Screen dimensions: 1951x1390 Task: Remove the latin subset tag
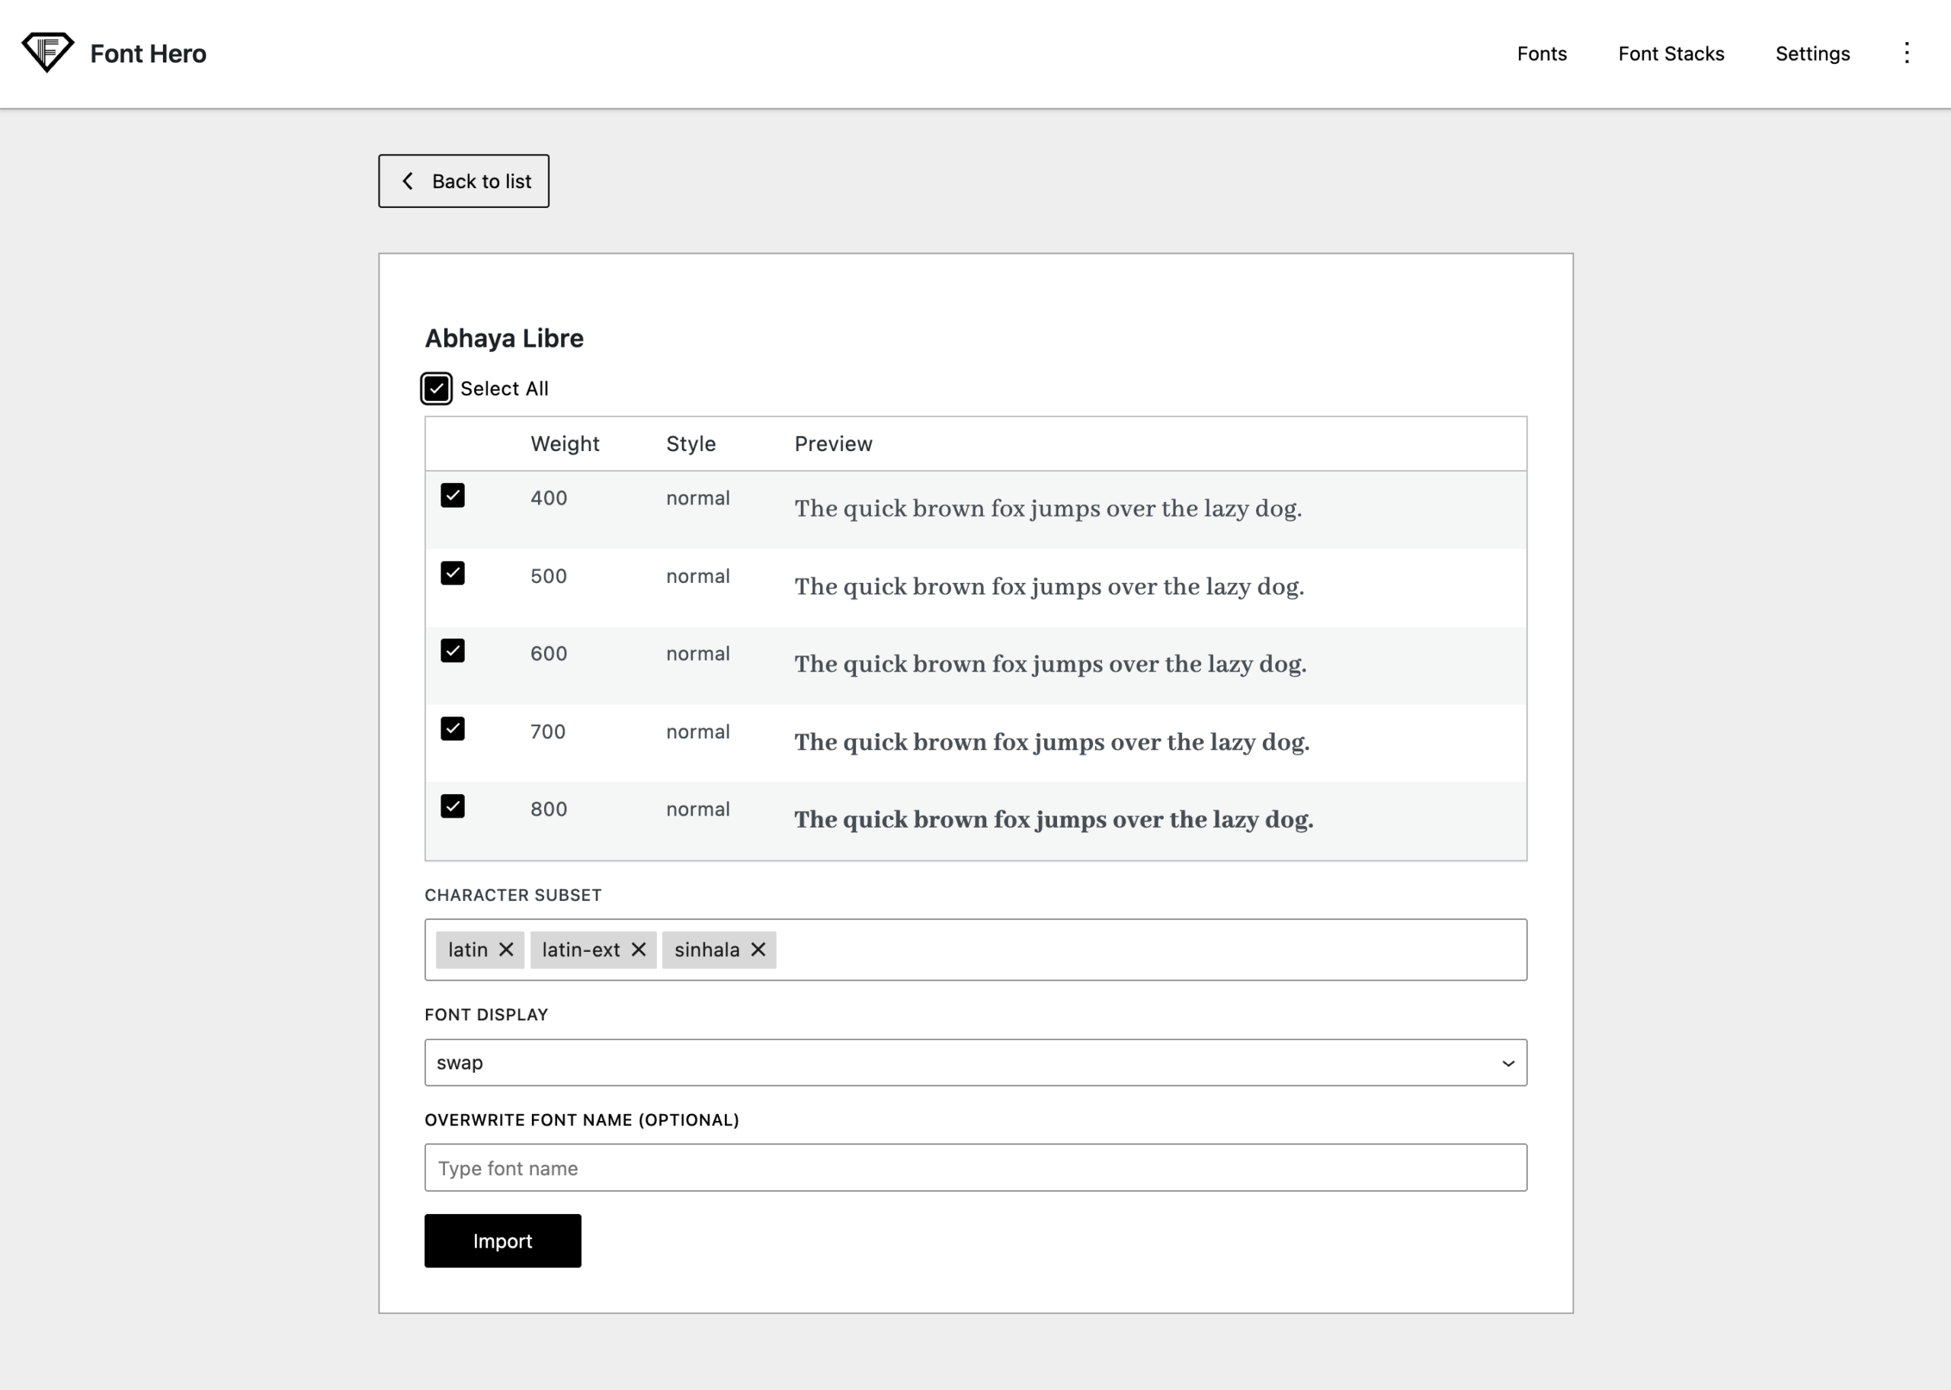506,950
